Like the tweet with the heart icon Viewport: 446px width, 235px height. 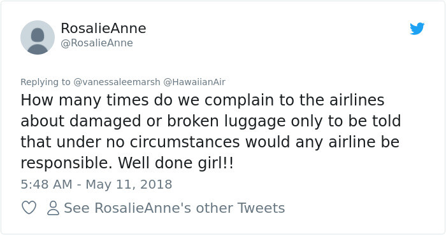click(29, 208)
